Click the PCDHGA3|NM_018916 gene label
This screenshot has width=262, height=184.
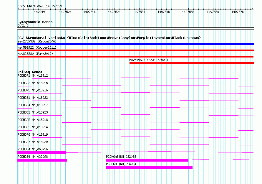(x=33, y=91)
